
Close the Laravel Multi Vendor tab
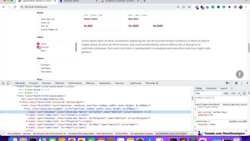55,1
